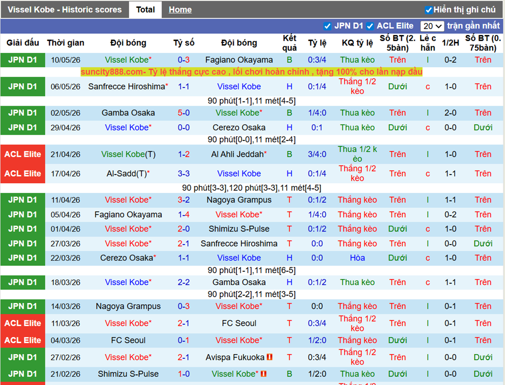Click the Hòa result on 22/03/26 row
Screen dimensions: 505x385
click(x=357, y=258)
